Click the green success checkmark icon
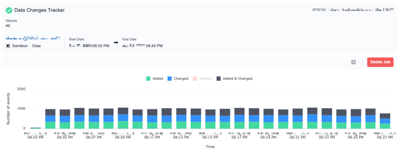Screen dimensions: 402x152 point(9,10)
